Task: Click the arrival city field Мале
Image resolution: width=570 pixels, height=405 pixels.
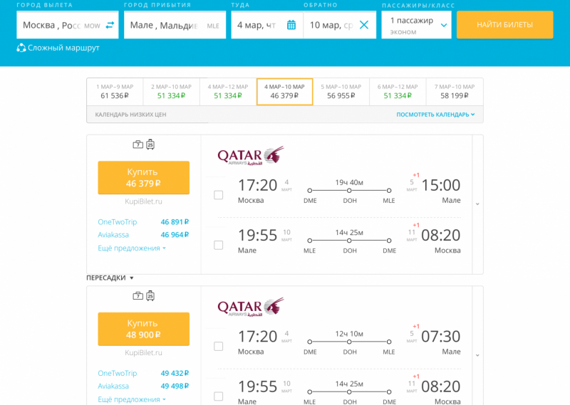Action: [x=175, y=25]
